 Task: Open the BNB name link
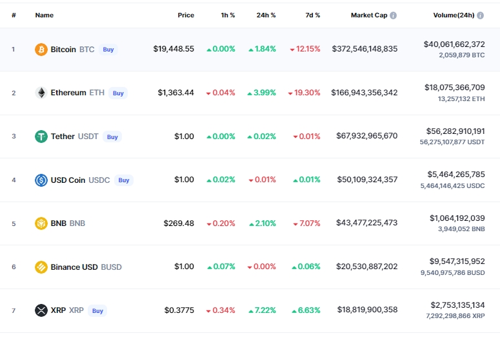[x=58, y=223]
